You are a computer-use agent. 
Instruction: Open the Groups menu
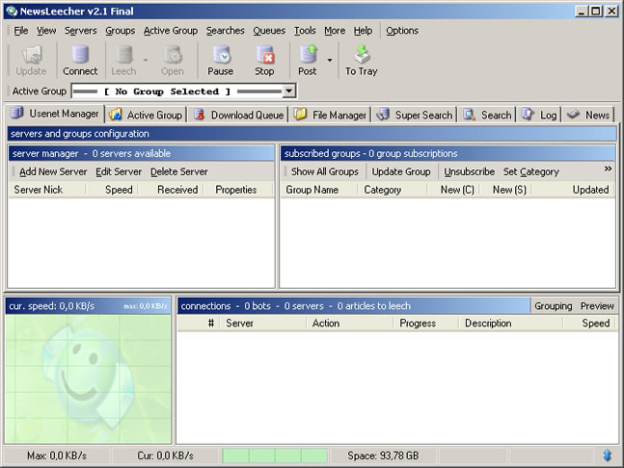[121, 31]
